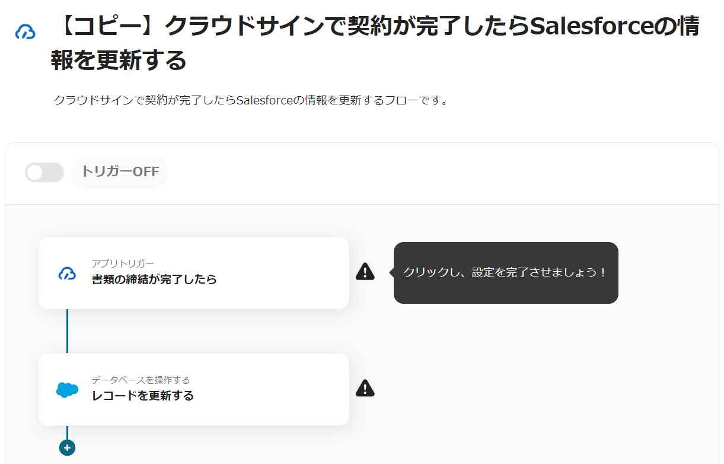
Task: Click the クリックし、設定を完了させましょう！ tooltip
Action: point(505,273)
